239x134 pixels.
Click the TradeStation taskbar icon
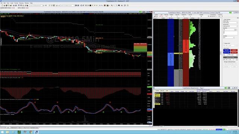37,132
